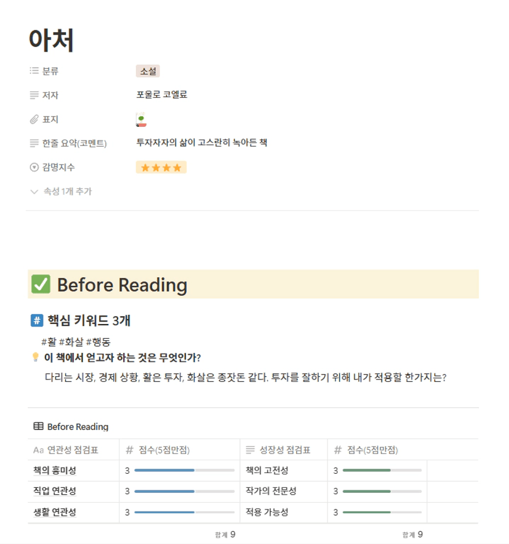Click the 포울로 코엘료 author field
This screenshot has height=544, width=509.
(162, 95)
